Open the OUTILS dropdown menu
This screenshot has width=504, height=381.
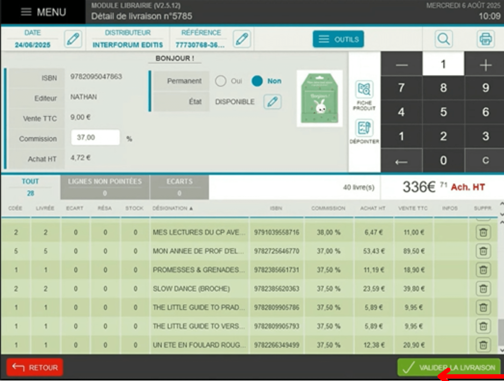pos(338,39)
